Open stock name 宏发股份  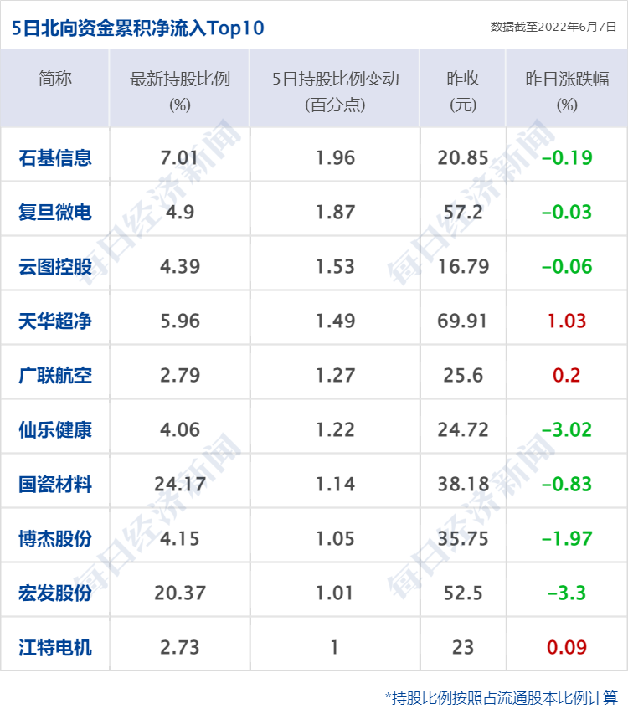pos(55,593)
